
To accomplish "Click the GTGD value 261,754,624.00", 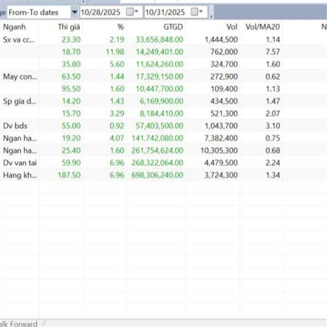I will pos(156,150).
